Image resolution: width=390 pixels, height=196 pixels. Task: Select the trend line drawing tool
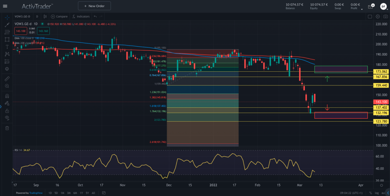[7, 25]
